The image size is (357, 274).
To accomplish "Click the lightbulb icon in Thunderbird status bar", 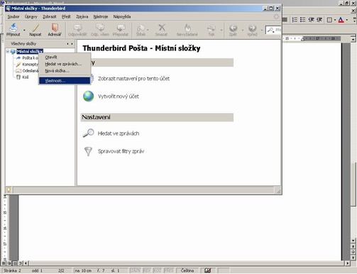I will [x=9, y=190].
